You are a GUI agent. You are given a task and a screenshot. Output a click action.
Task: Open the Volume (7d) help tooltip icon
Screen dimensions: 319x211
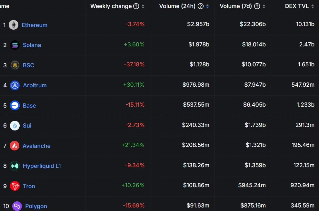pos(257,6)
